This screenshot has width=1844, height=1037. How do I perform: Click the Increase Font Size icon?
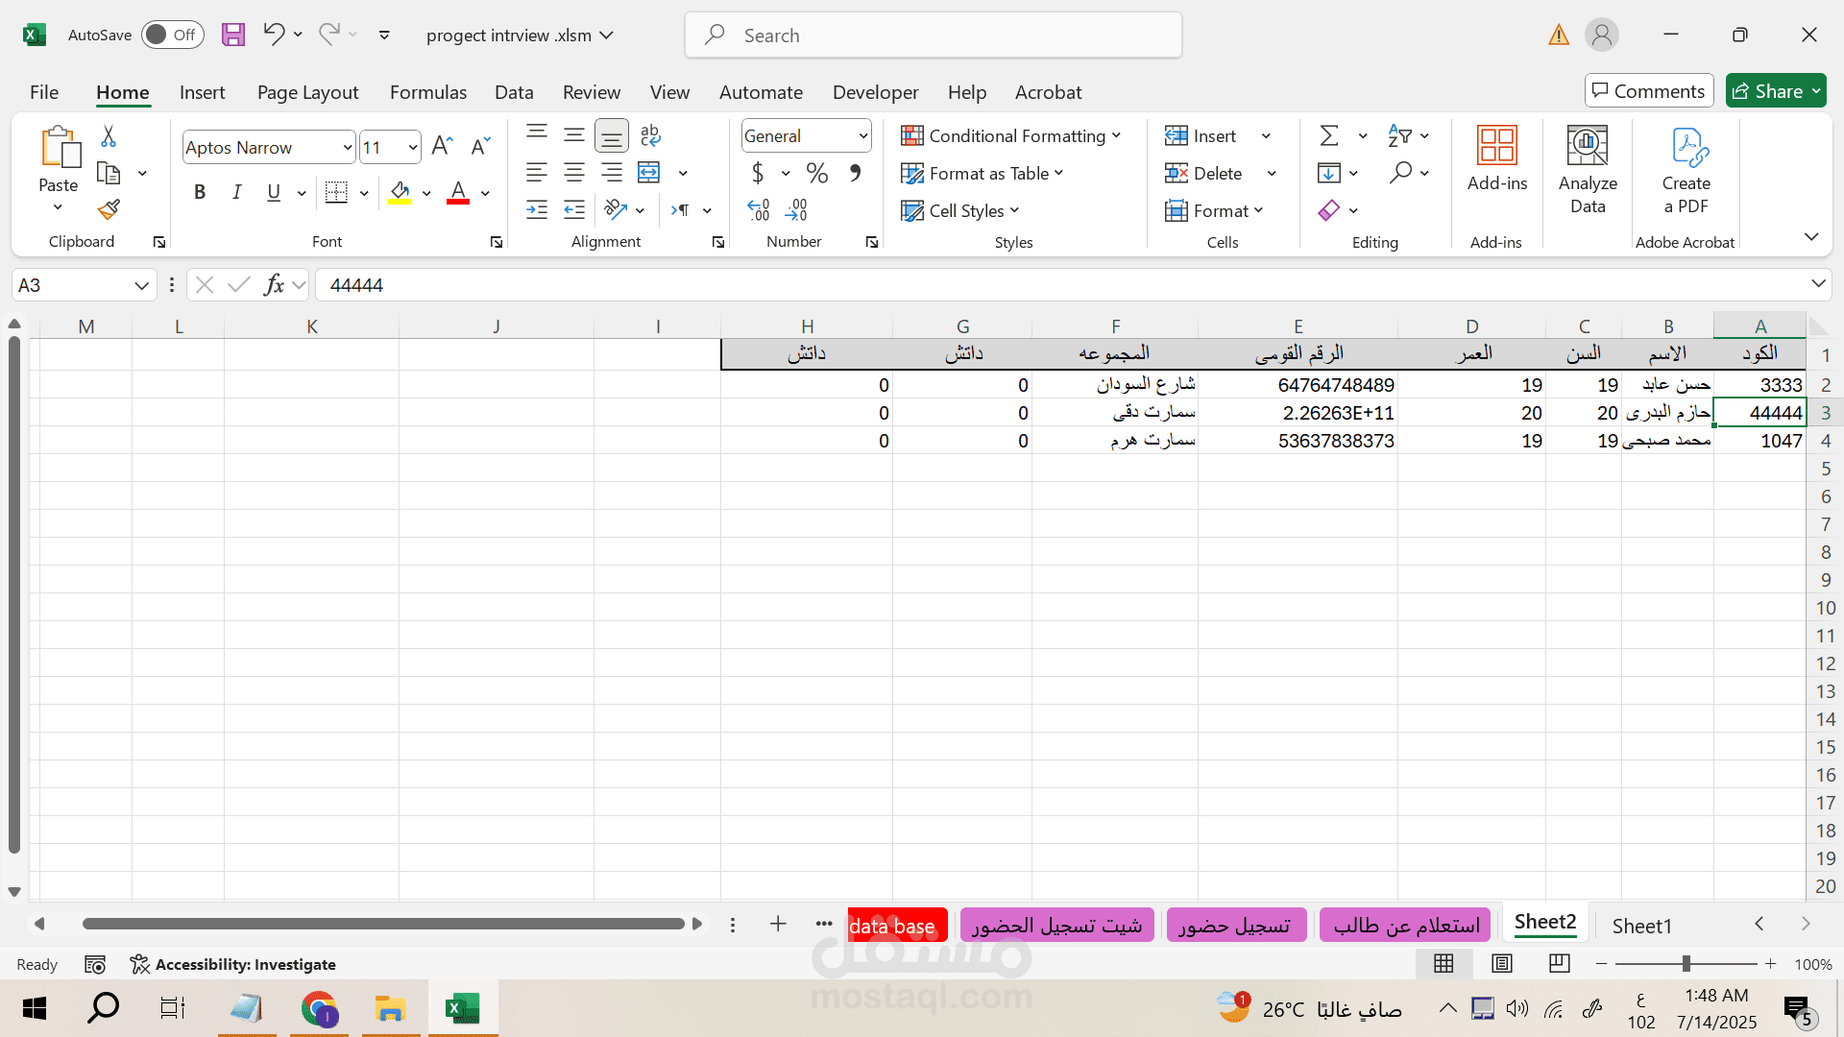[442, 146]
